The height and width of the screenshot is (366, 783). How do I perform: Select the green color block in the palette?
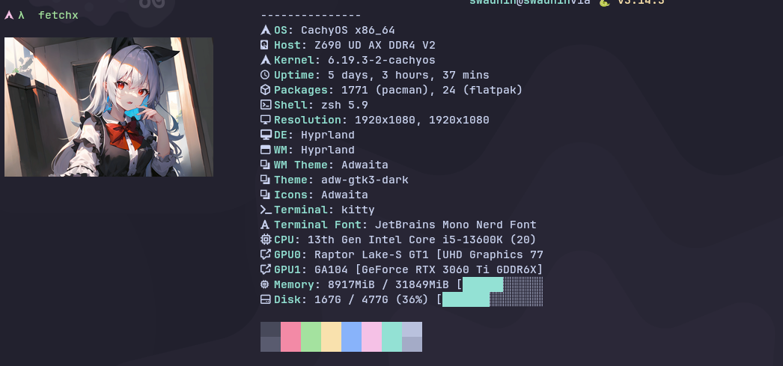tap(311, 337)
